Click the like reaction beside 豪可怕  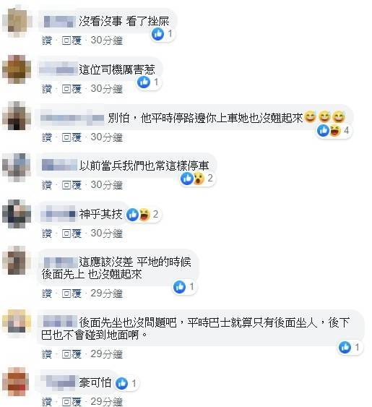point(121,383)
